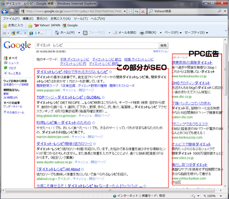Open the お気に入り(A) menu
This screenshot has height=199, width=229.
tap(60, 19)
